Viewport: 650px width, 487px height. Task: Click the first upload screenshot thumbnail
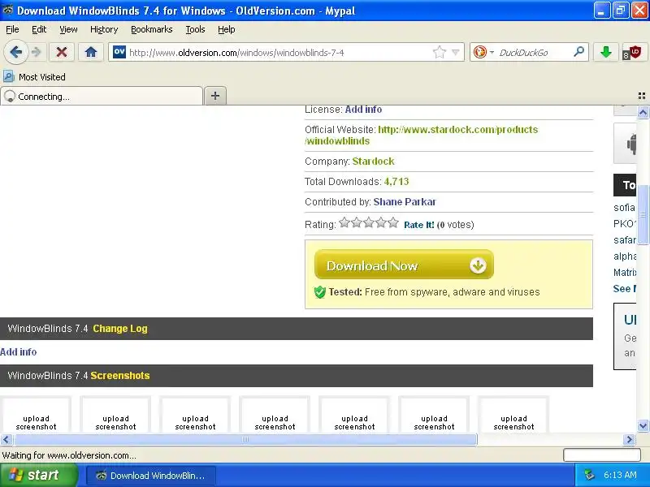tap(36, 415)
